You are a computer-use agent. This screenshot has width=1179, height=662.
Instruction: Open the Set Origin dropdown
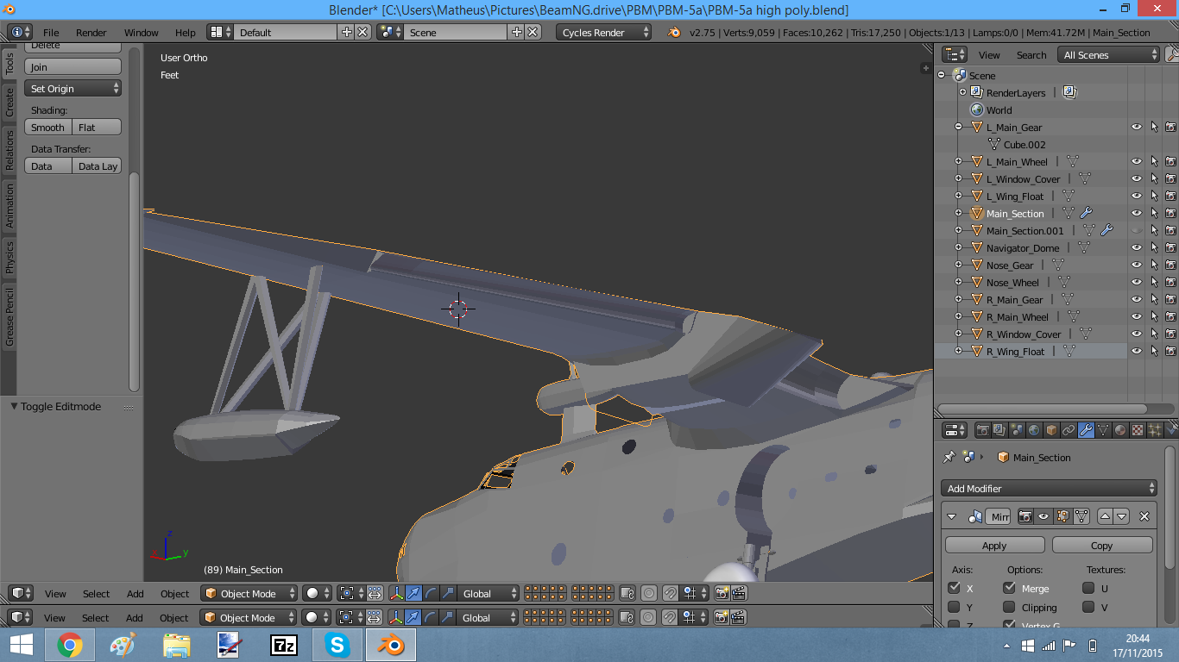[x=73, y=88]
